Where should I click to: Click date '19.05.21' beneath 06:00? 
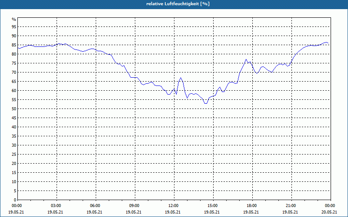click(x=94, y=212)
